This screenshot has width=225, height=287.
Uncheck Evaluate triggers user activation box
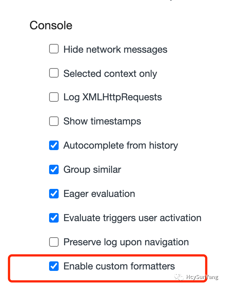(54, 218)
